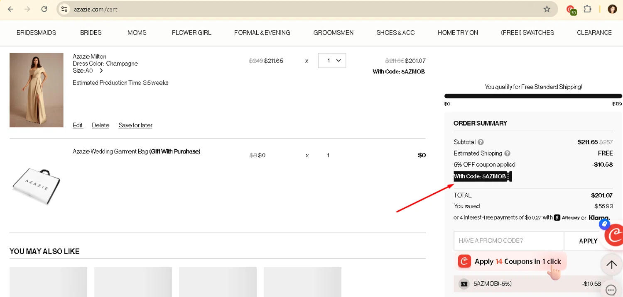Open the red coupon extension with badge 30

571,10
